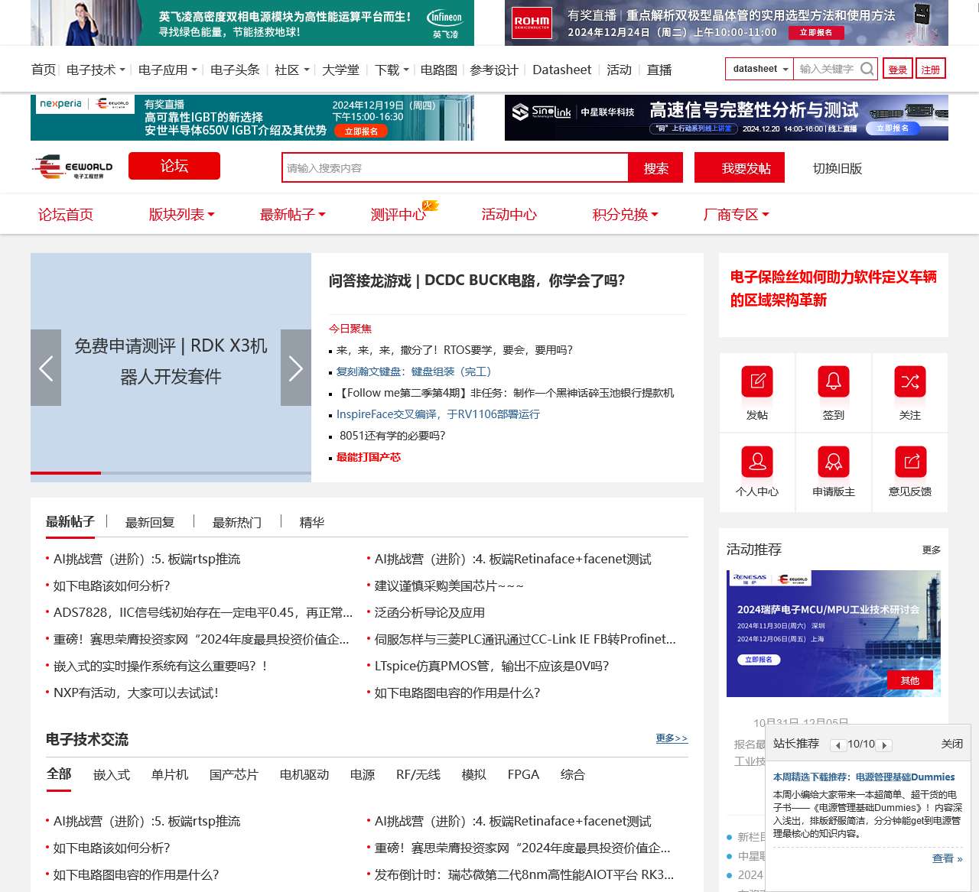Image resolution: width=979 pixels, height=892 pixels.
Task: Open 更多>> link for 电子技术交流
Action: point(672,738)
